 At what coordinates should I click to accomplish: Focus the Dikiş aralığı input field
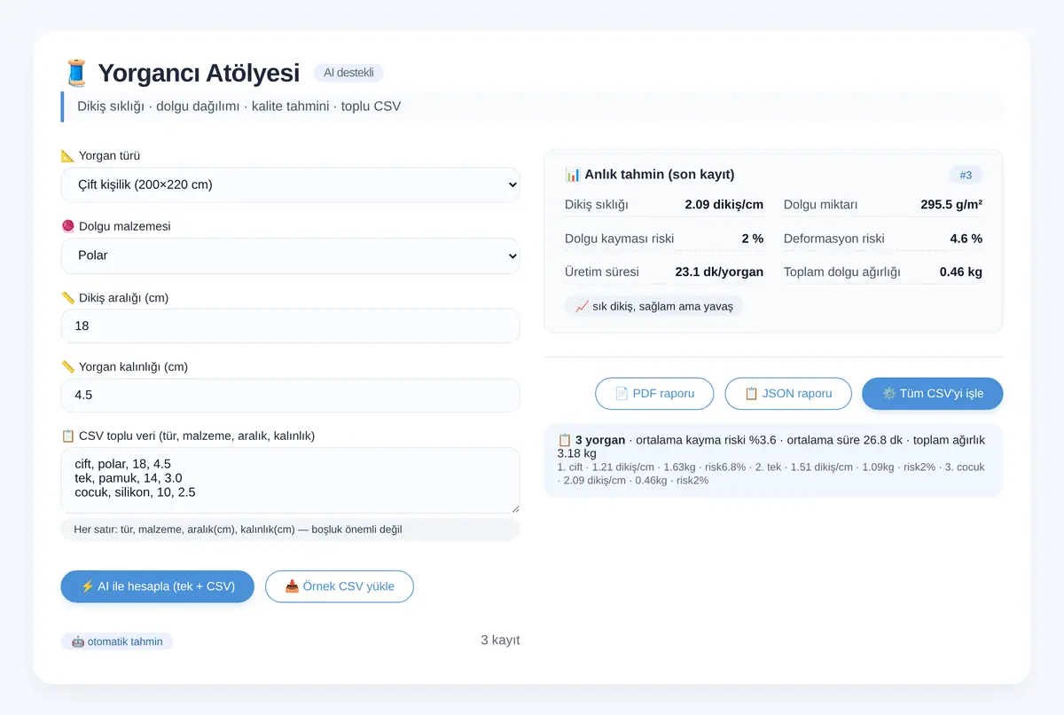tap(290, 326)
